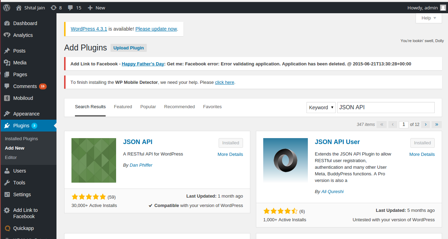Open the JSON API User plugin thumbnail
This screenshot has width=448, height=239.
[x=286, y=160]
